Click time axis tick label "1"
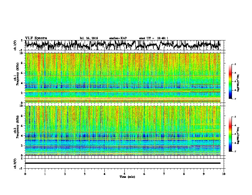The image size is (252, 195). pos(45,174)
